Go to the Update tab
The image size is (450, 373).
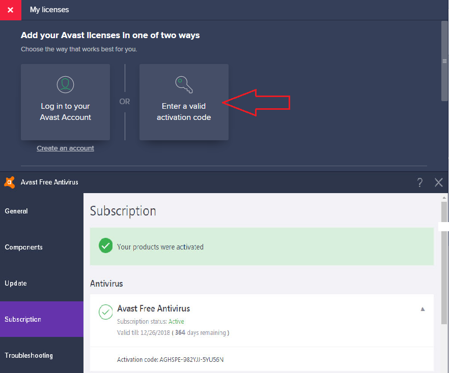coord(16,283)
